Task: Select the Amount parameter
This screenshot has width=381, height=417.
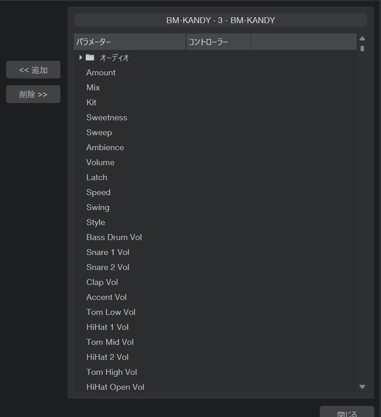Action: 101,73
